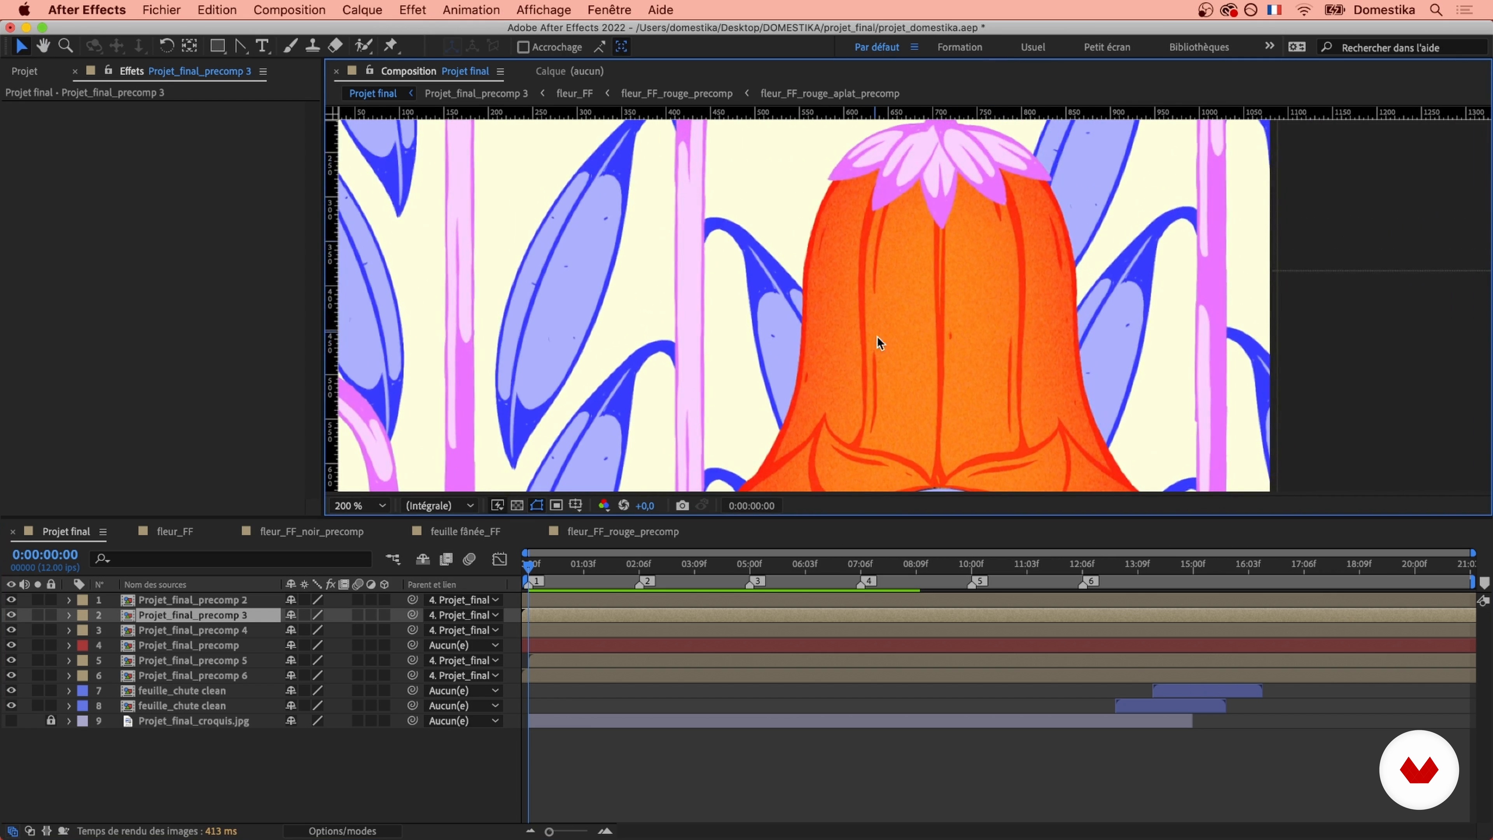The image size is (1493, 840).
Task: Click the Options/modes button
Action: click(x=342, y=831)
